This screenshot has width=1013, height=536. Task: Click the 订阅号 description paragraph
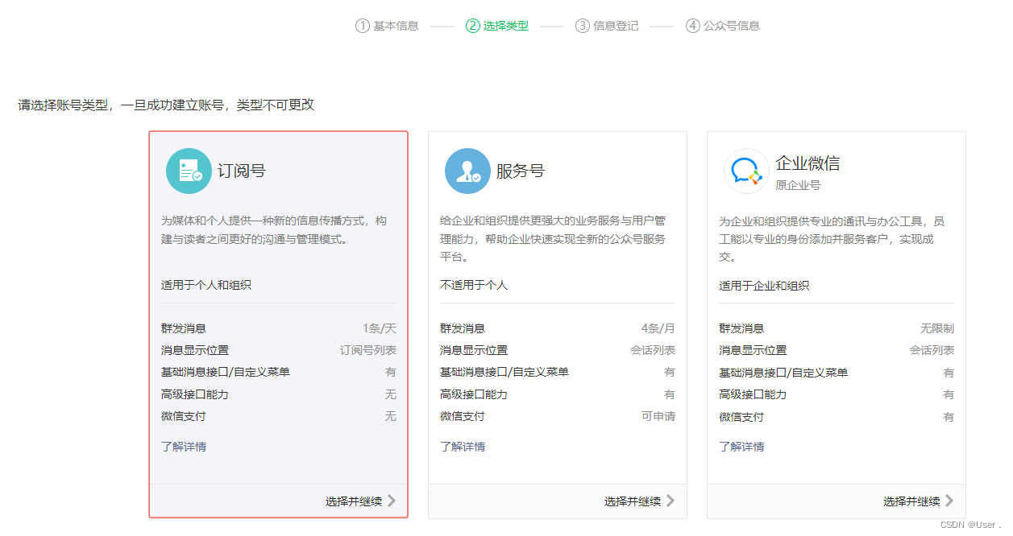(274, 229)
